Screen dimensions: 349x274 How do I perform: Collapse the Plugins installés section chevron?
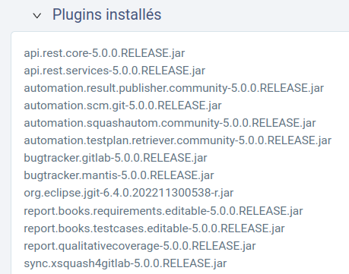click(x=37, y=16)
